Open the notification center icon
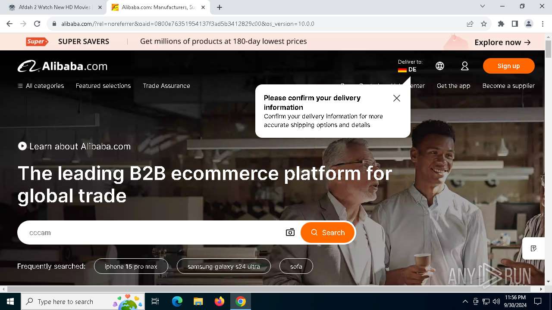 pyautogui.click(x=538, y=301)
